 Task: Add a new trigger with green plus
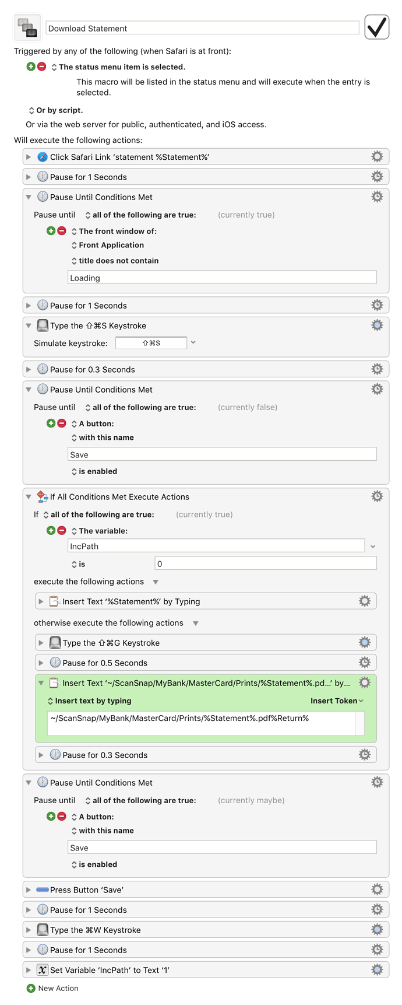coord(31,66)
